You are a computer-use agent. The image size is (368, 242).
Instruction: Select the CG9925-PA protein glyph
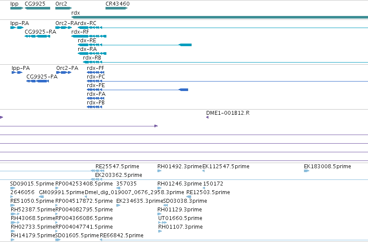click(38, 81)
